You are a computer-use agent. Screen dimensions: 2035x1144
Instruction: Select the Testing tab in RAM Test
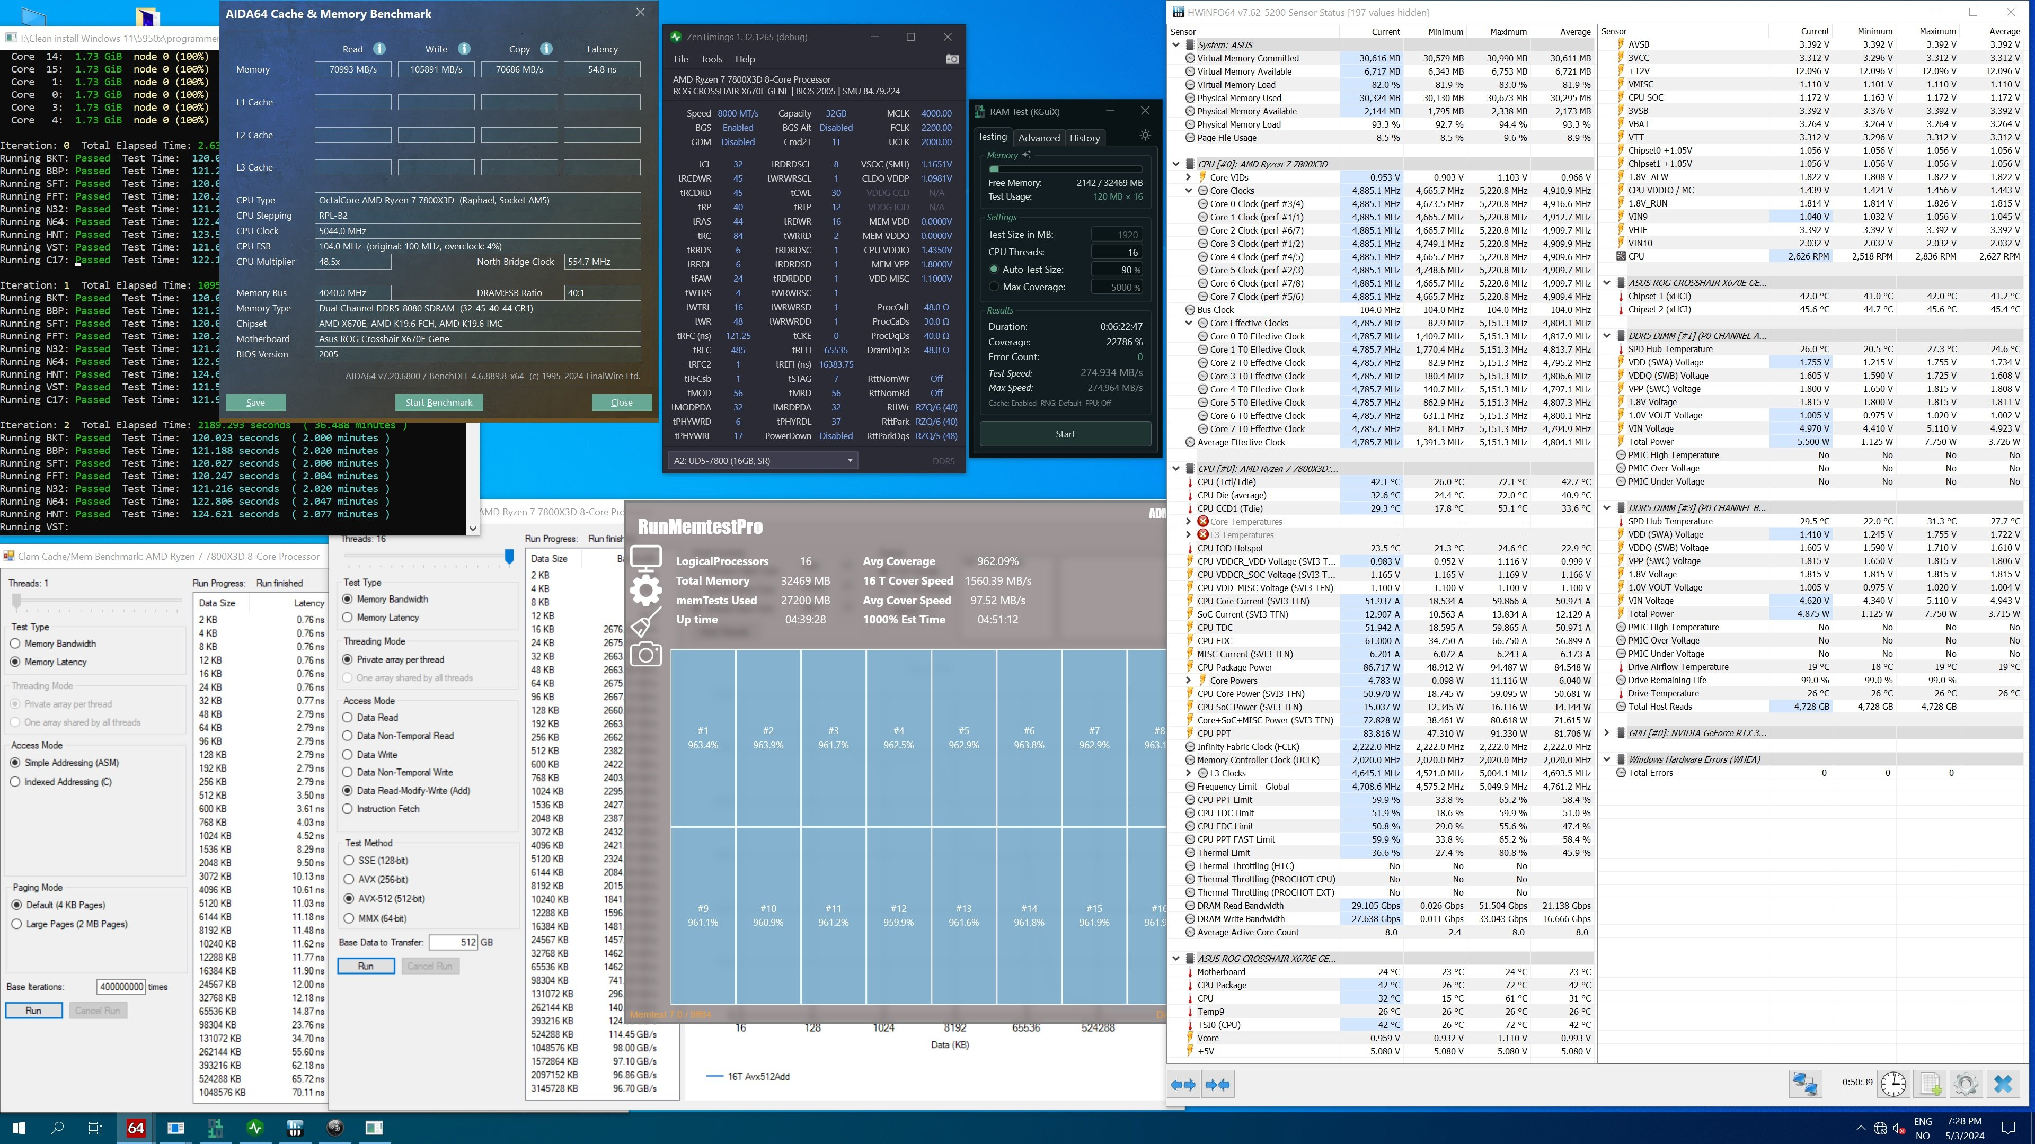coord(992,137)
